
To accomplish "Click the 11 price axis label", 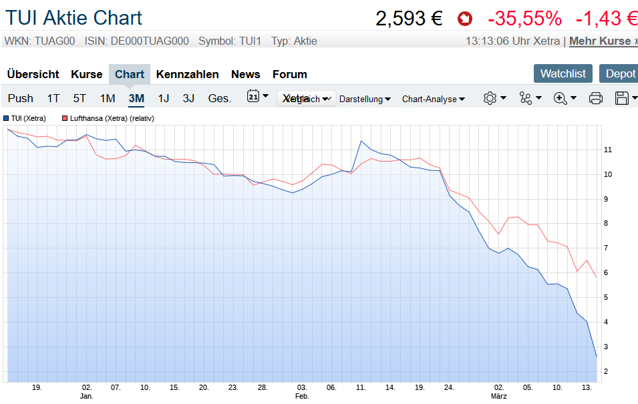I will 608,150.
